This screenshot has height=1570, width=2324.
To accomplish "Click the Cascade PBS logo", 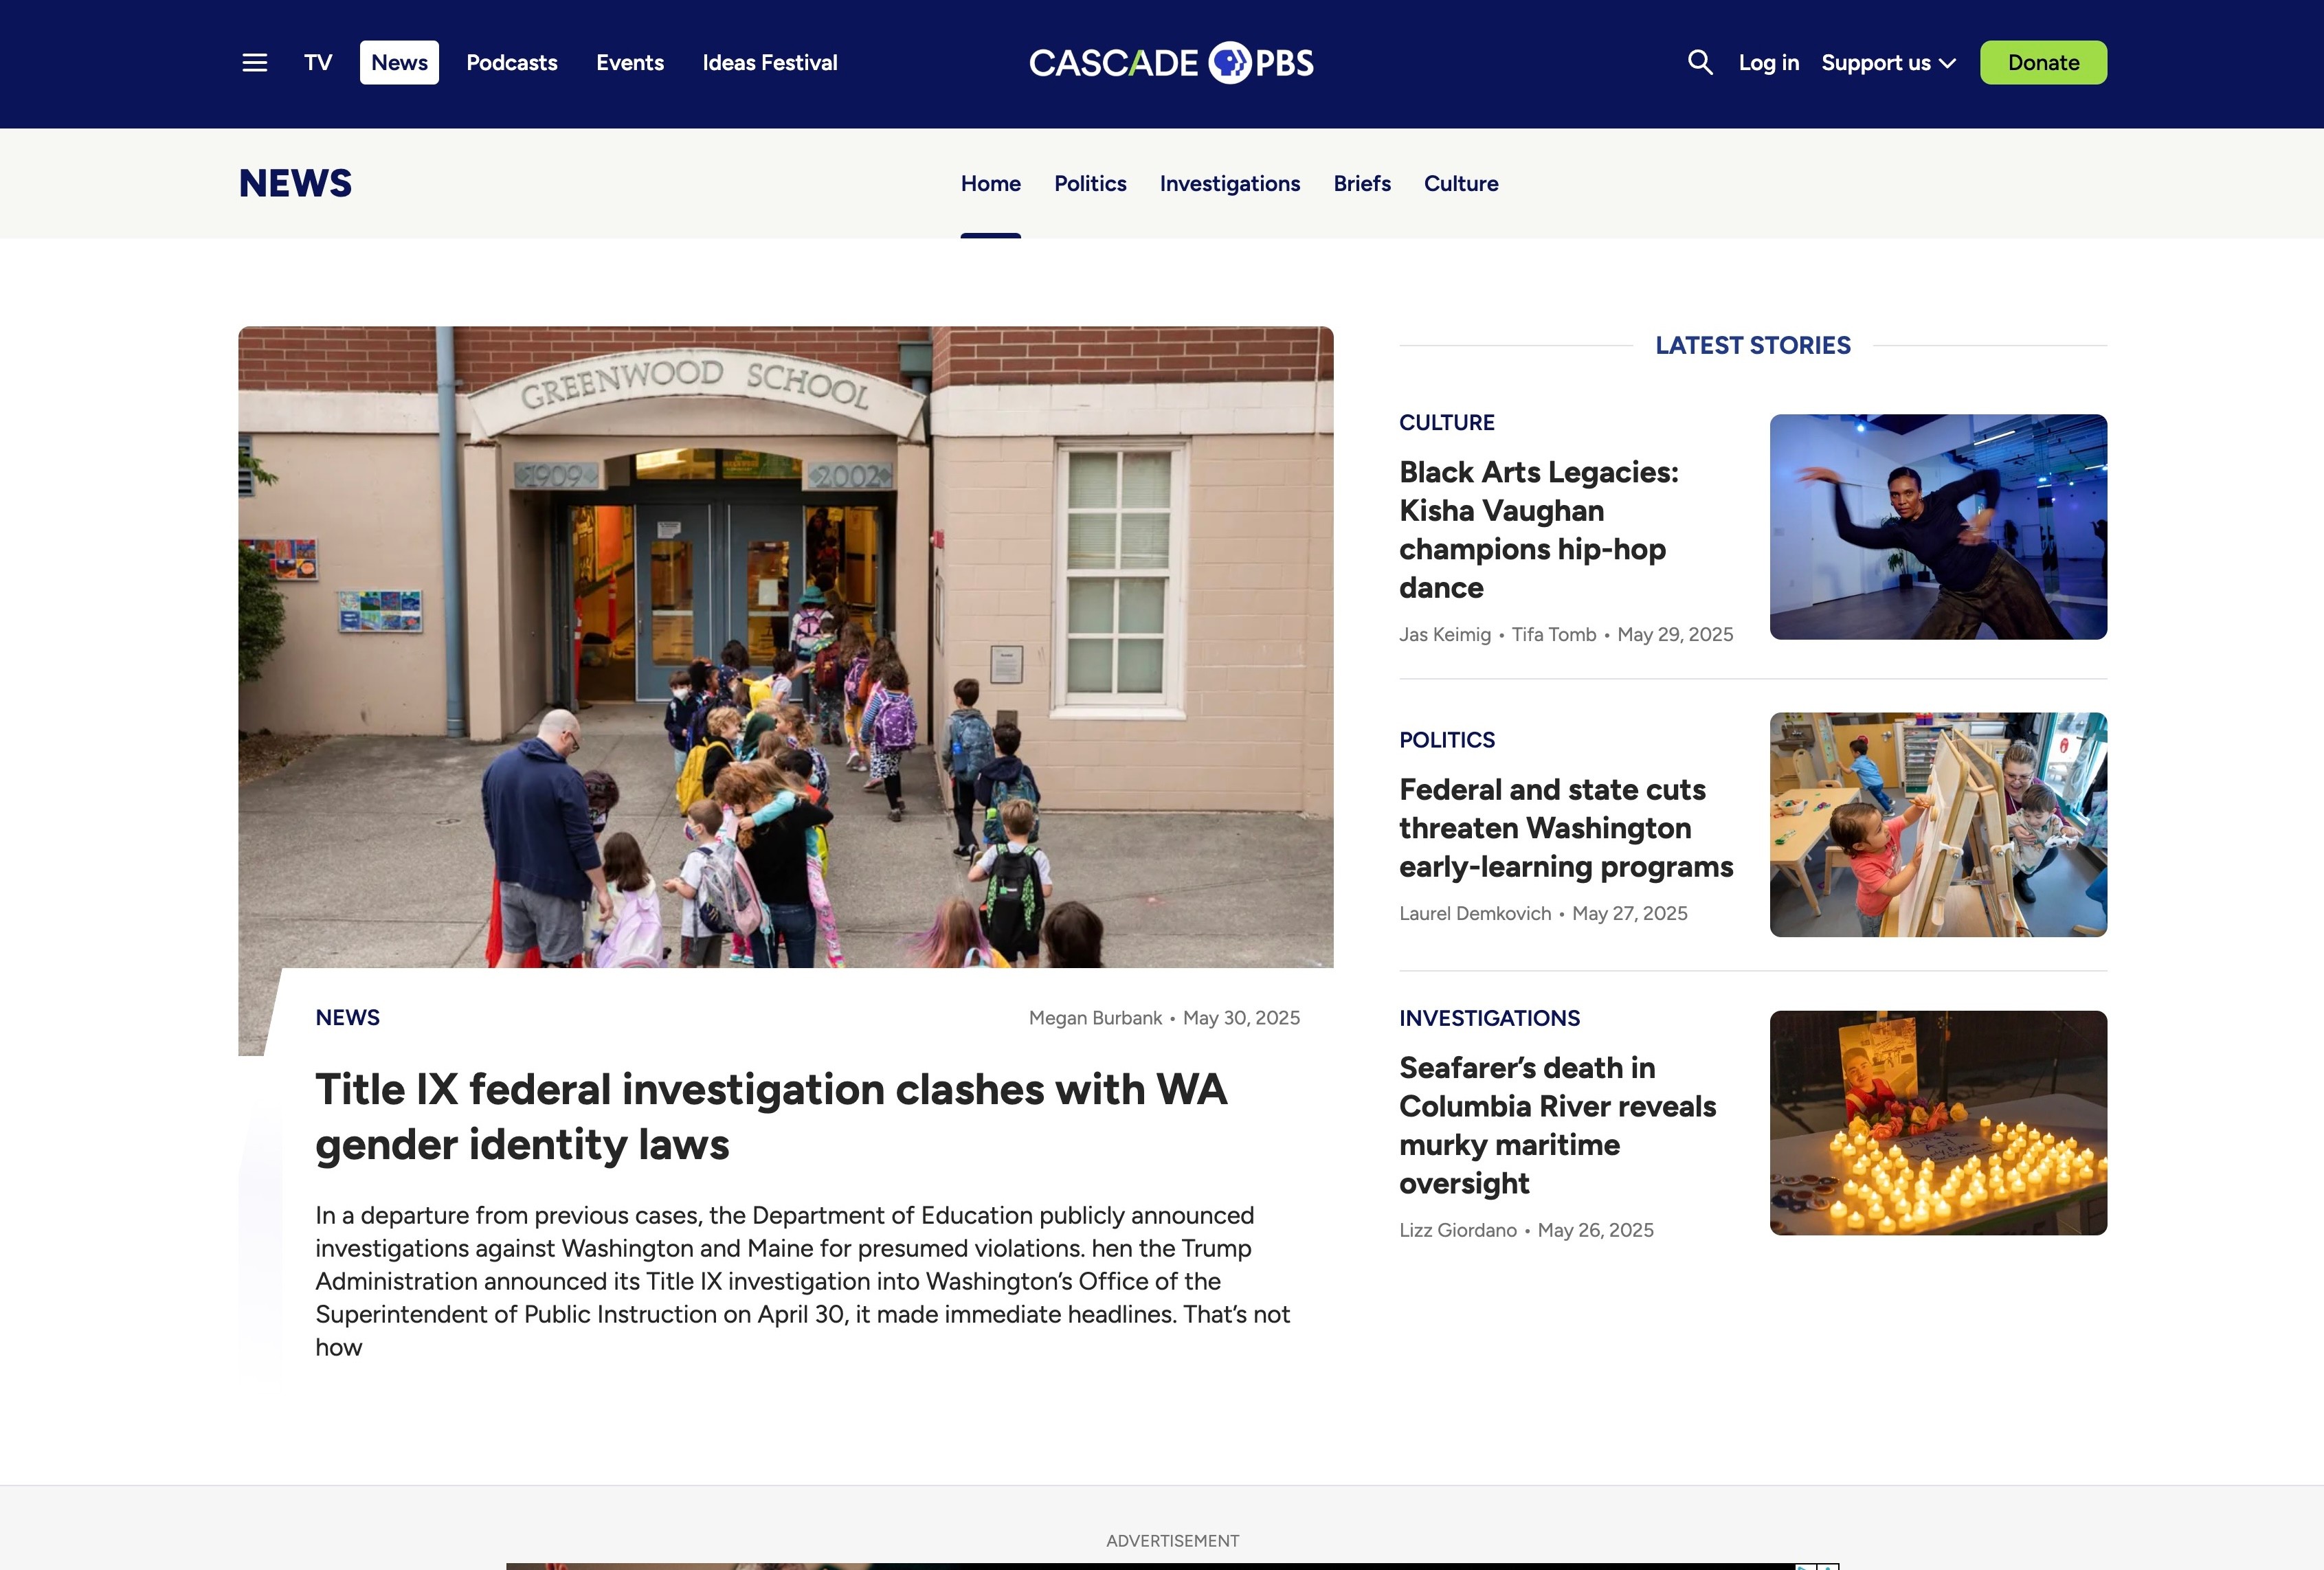I will (x=1171, y=63).
